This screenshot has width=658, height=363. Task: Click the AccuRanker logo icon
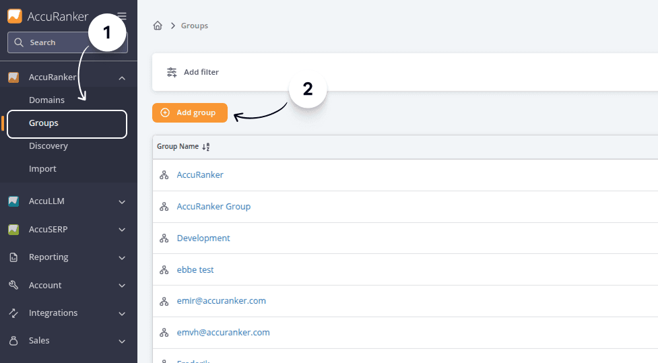(x=15, y=16)
